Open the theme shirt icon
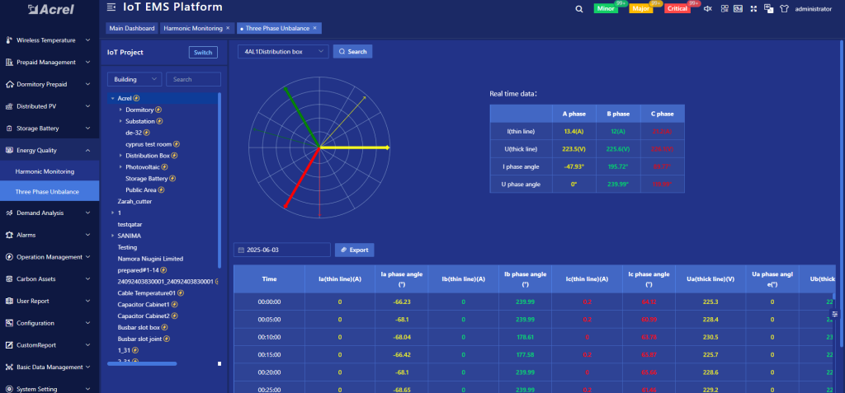The width and height of the screenshot is (845, 393). click(x=784, y=8)
